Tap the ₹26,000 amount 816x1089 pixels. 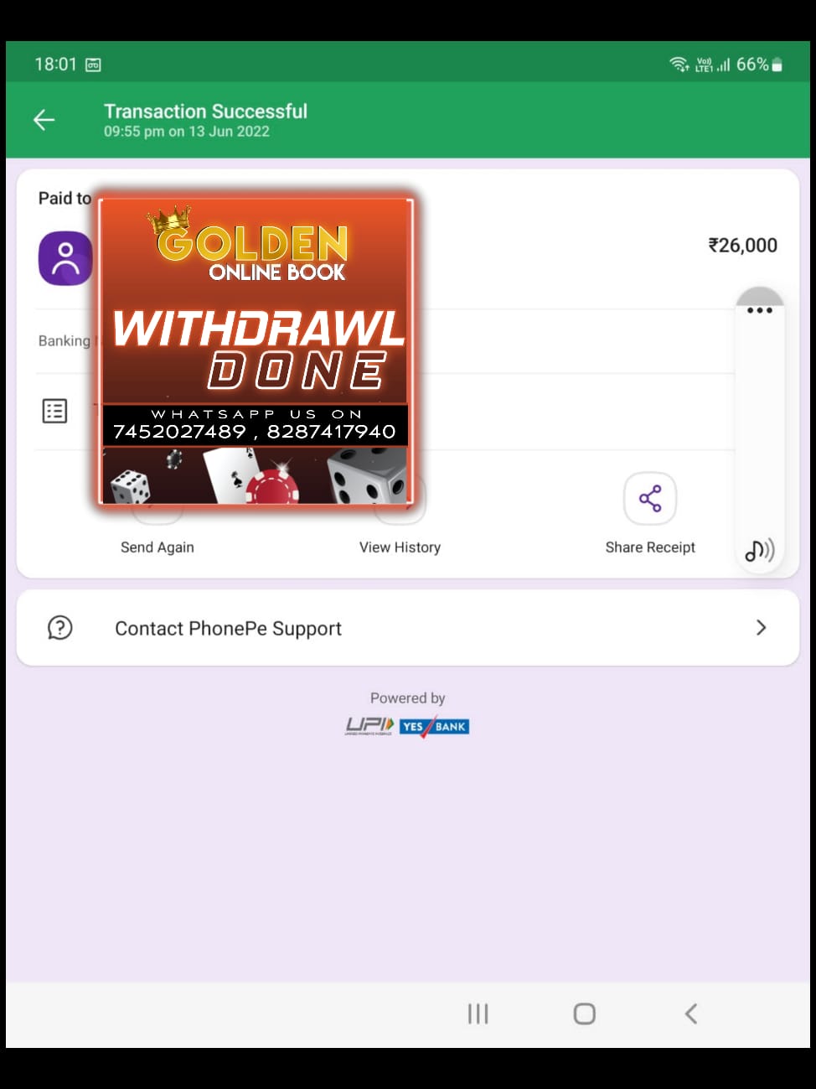coord(742,246)
